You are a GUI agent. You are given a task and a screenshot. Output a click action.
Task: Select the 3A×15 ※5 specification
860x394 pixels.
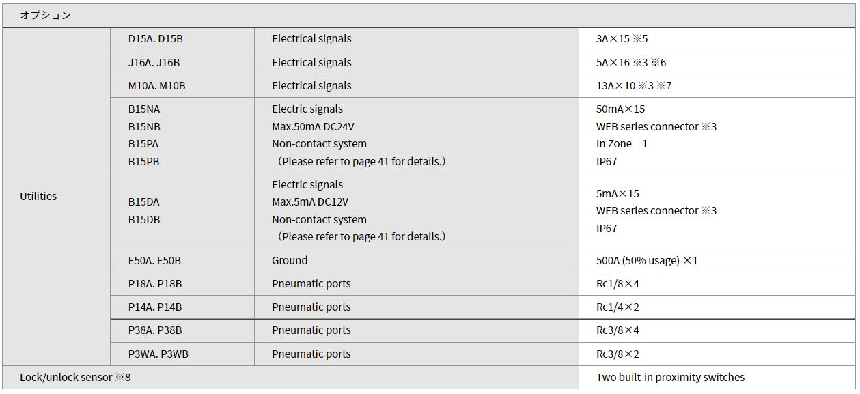click(x=622, y=39)
